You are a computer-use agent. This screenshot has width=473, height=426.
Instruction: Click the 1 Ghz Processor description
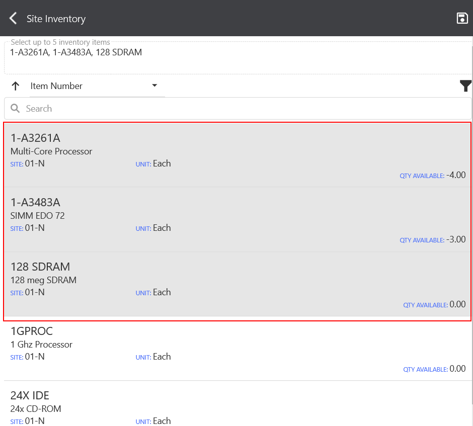(41, 345)
